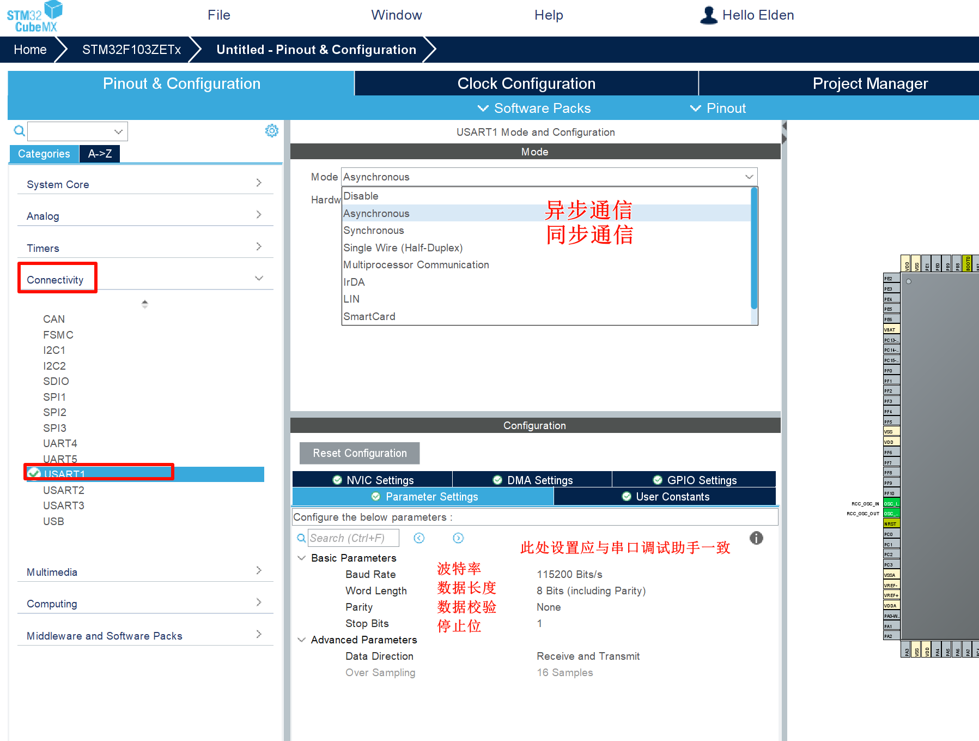The image size is (979, 741).
Task: Choose Disable in Mode list
Action: tap(546, 196)
